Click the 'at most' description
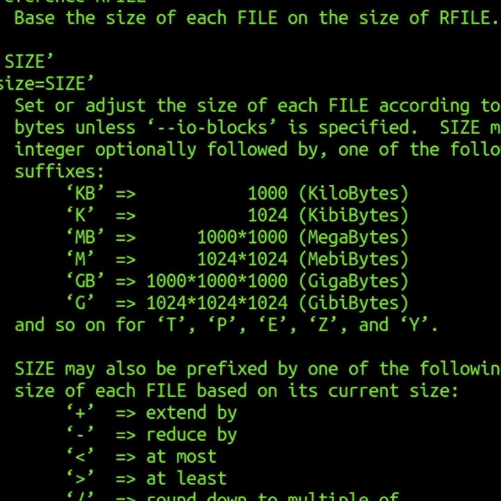The width and height of the screenshot is (501, 501). tap(181, 456)
